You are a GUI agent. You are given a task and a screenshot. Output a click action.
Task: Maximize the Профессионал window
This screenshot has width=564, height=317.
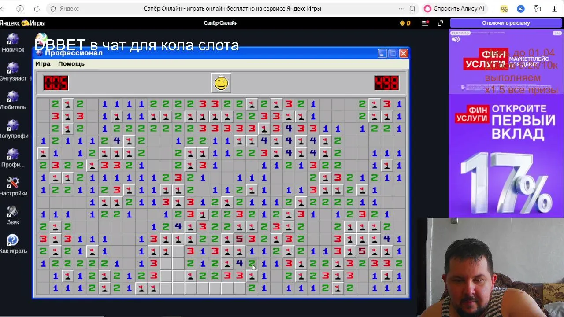(393, 53)
